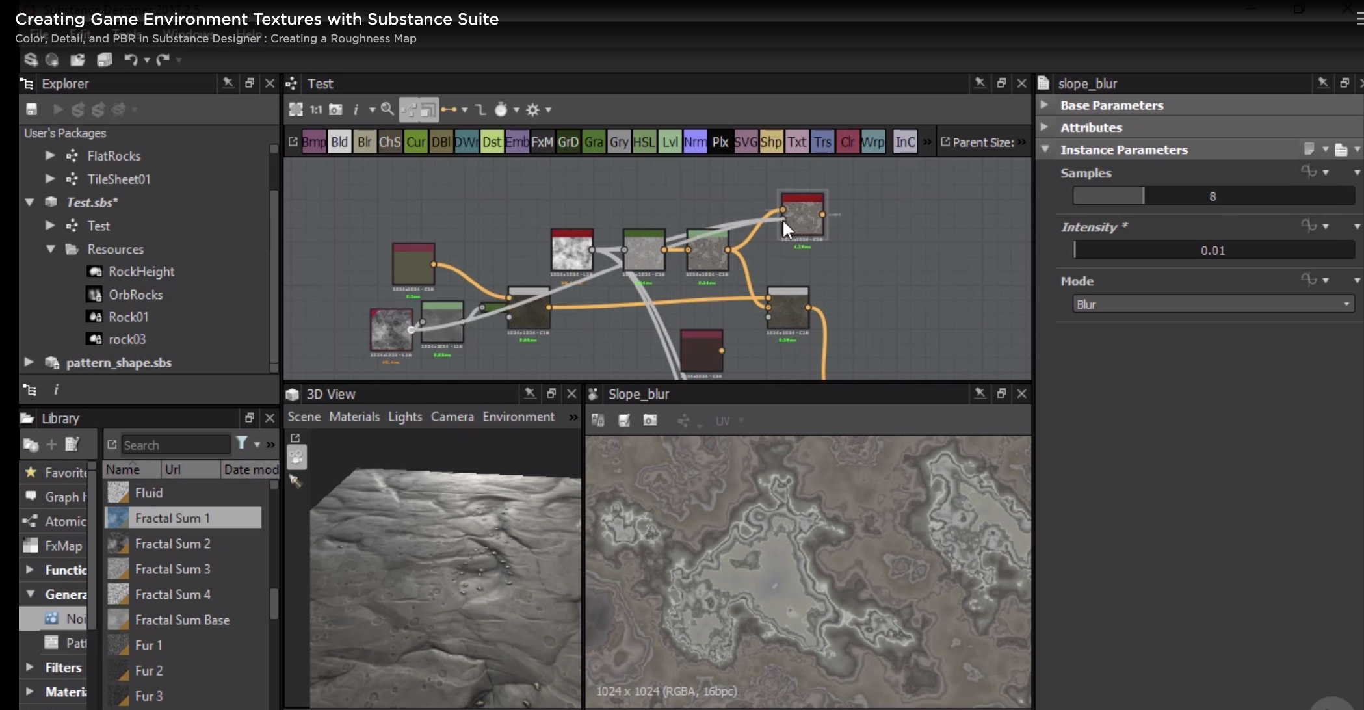Add a Normal (Nrm) node from toolbar

(695, 142)
